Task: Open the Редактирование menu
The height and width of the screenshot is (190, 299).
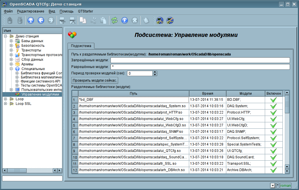Action: [x=30, y=11]
